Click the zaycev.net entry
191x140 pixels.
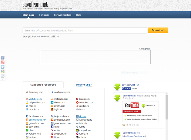(33, 127)
